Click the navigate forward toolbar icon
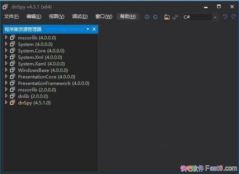Screen dimensions: 239x174 tap(155, 17)
